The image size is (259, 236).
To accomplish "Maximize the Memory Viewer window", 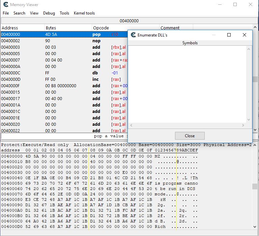I will coord(235,5).
